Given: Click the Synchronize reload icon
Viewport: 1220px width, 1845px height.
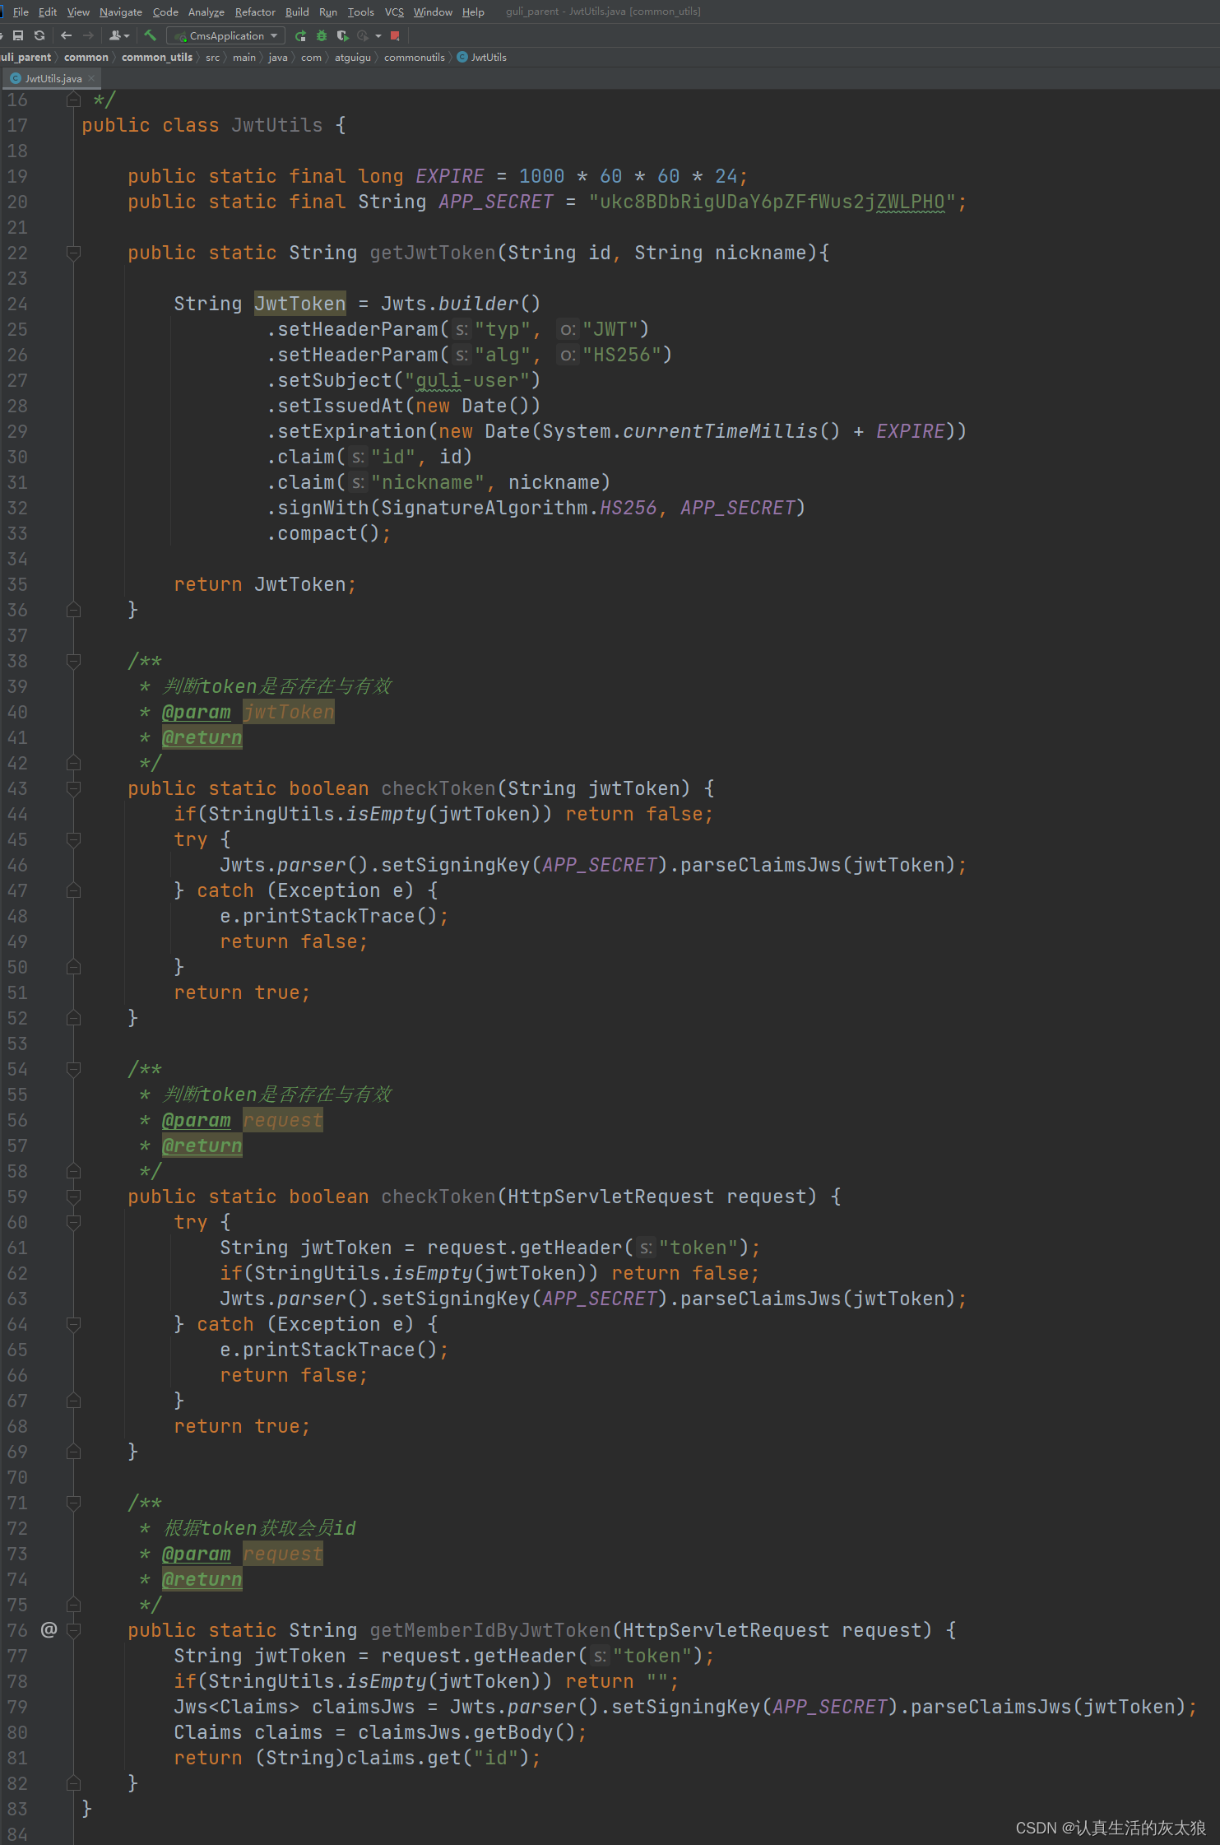Looking at the screenshot, I should click(x=39, y=35).
